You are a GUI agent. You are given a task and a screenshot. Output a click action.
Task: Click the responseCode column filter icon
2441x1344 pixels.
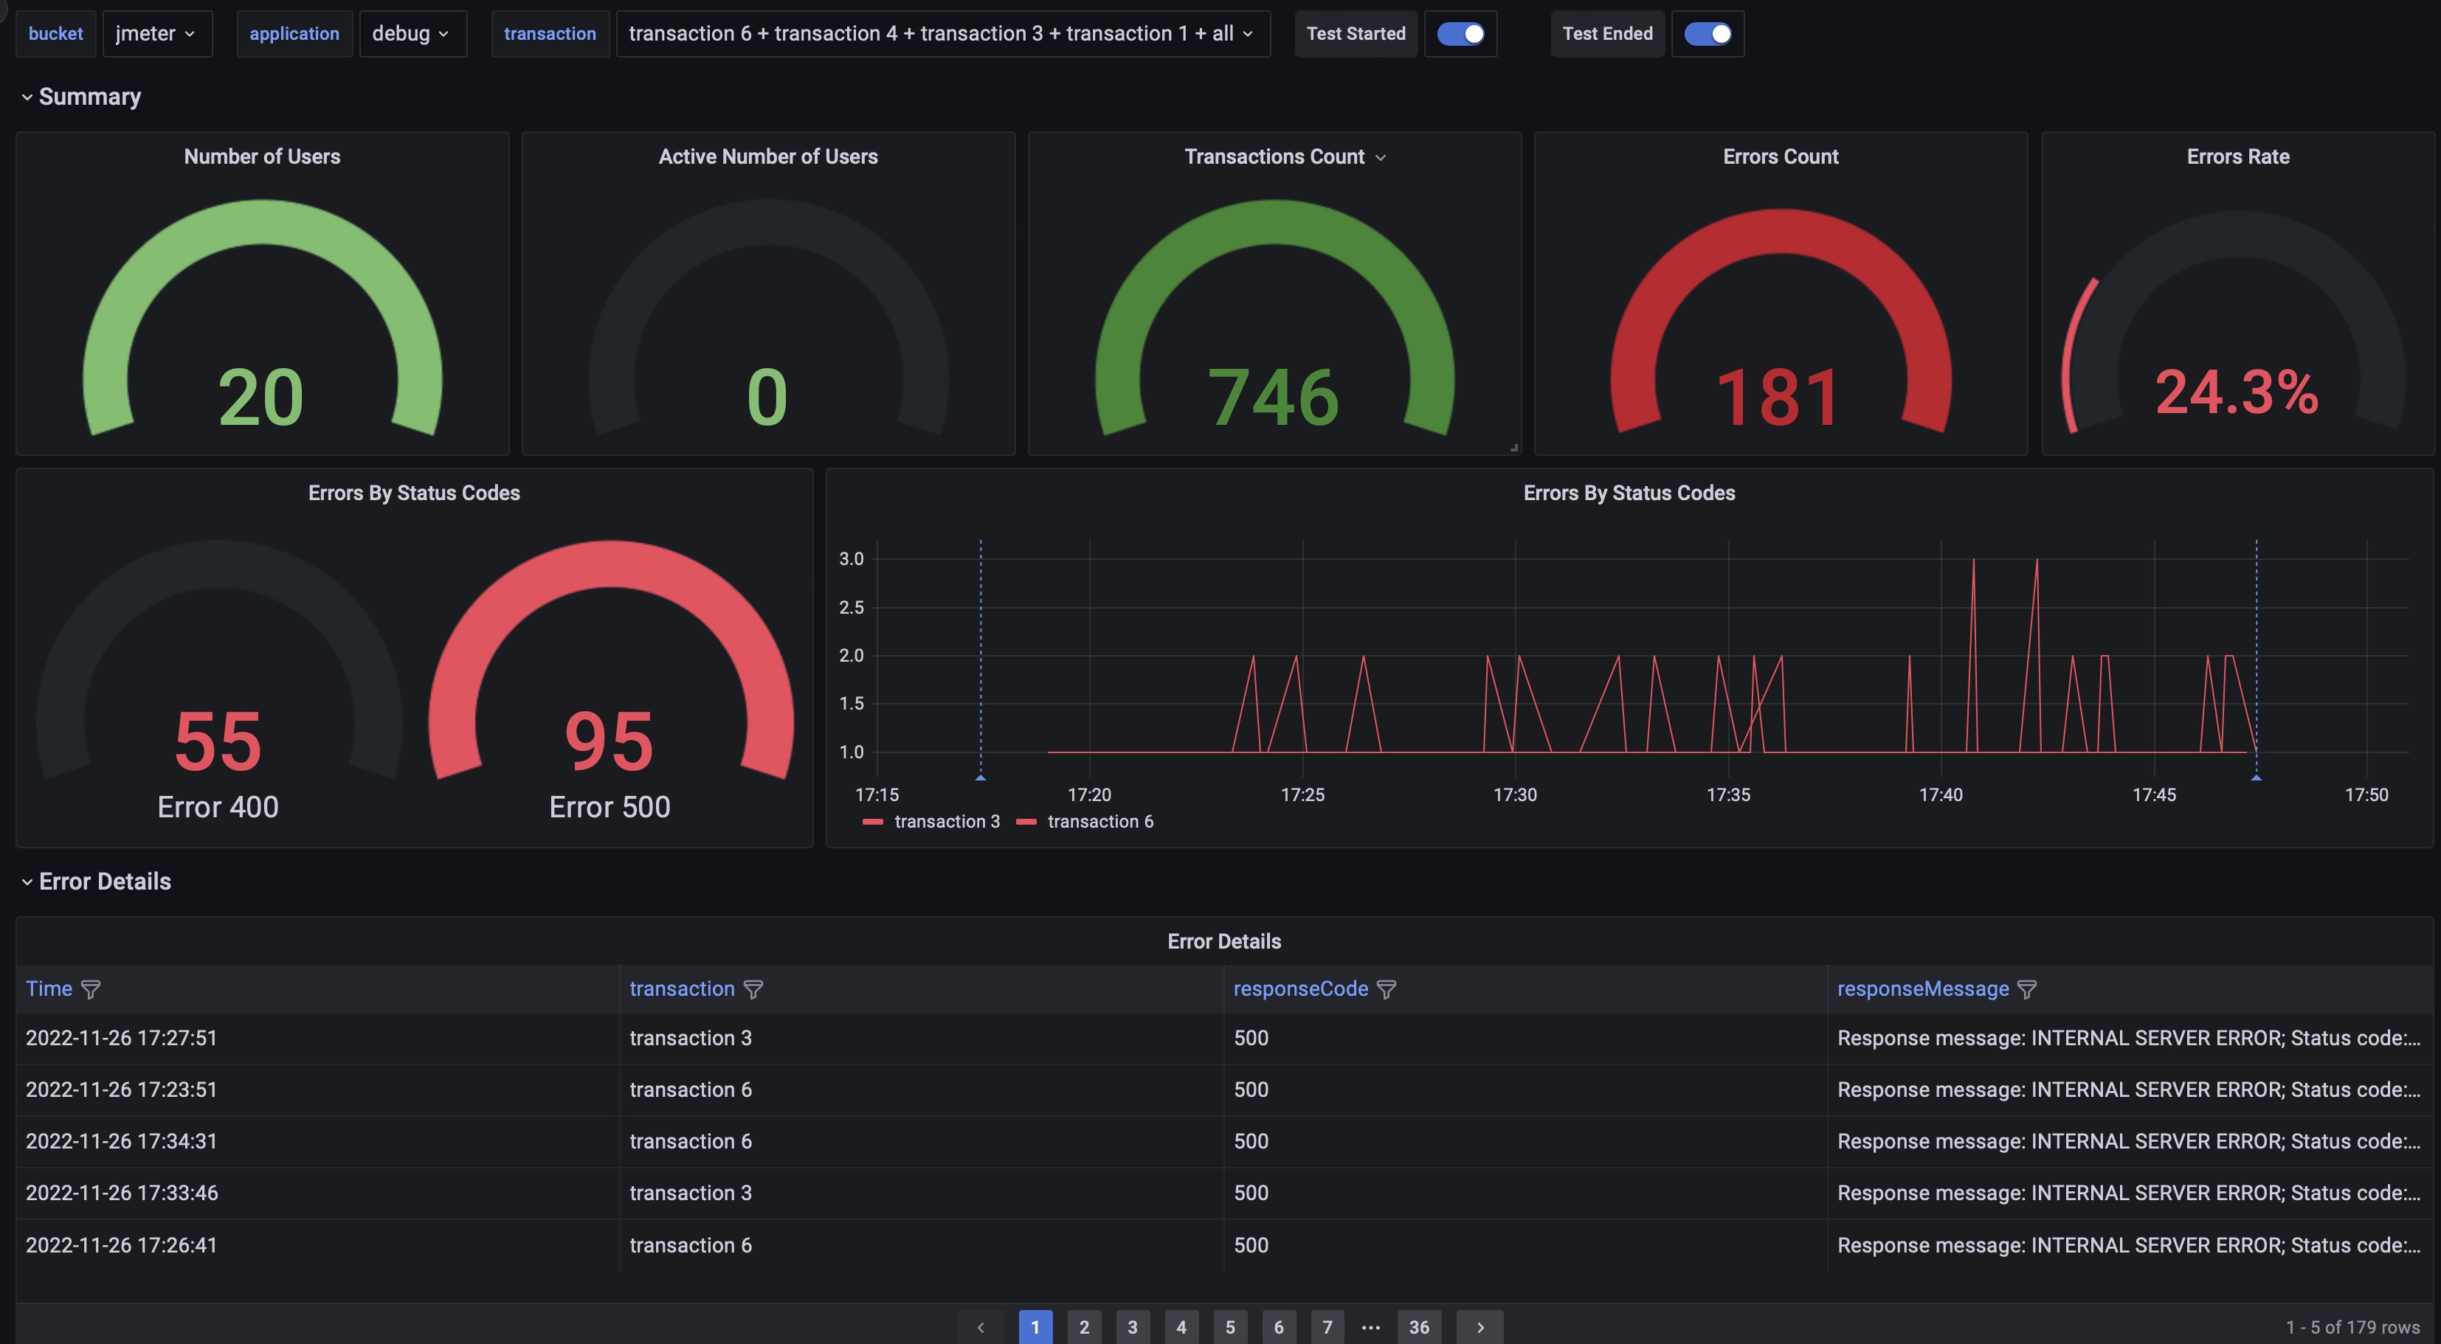tap(1387, 988)
